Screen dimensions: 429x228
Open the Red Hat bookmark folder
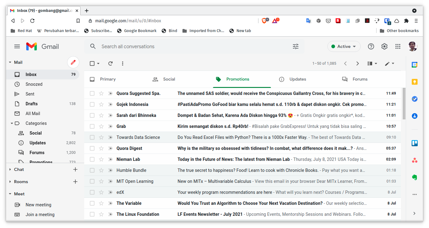(x=21, y=31)
